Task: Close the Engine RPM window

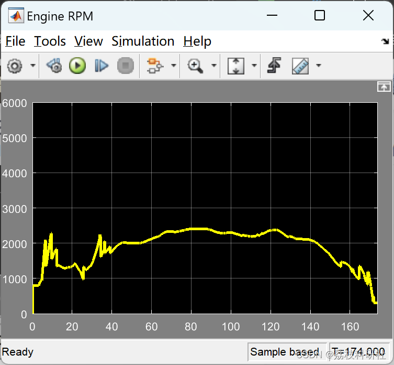Action: click(368, 15)
